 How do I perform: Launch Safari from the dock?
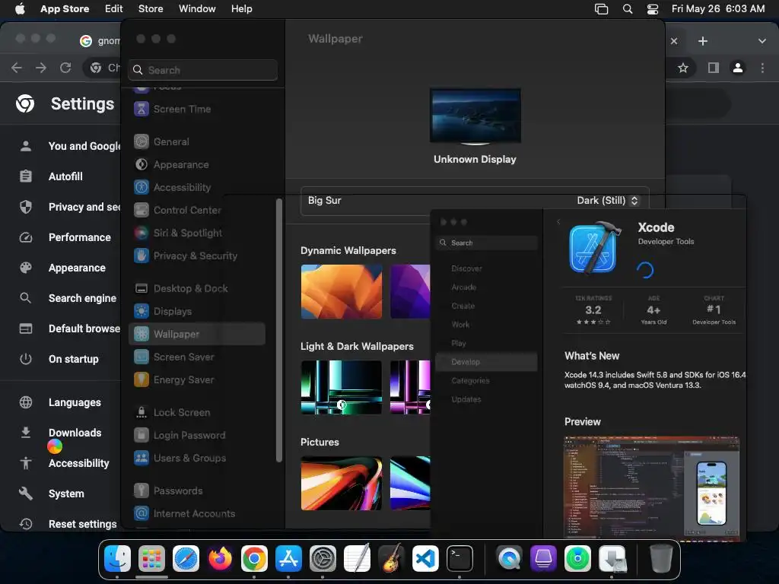pyautogui.click(x=186, y=559)
